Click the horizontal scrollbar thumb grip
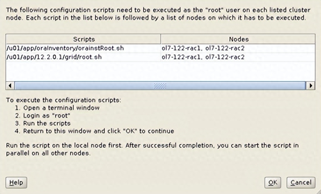The image size is (321, 194). [161, 86]
